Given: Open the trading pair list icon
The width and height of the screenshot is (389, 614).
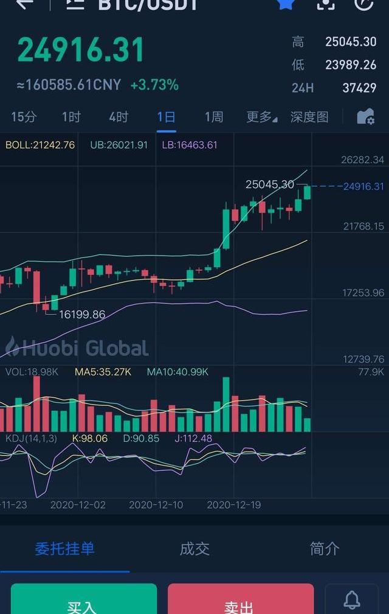Looking at the screenshot, I should pos(75,4).
